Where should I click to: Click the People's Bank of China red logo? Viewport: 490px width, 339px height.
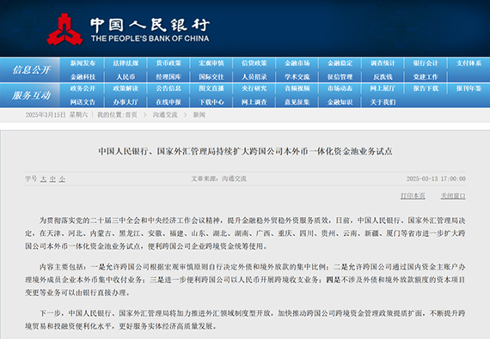[x=64, y=29]
